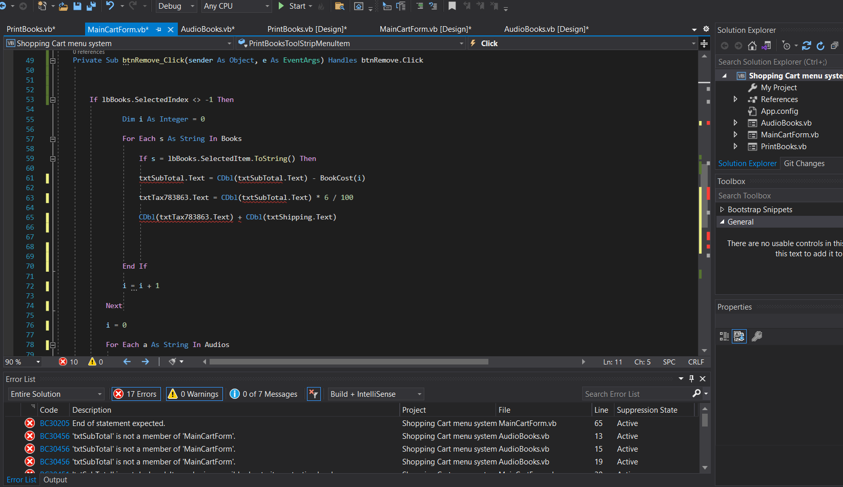Switch to the AudioBooks.vb* code tab
Viewport: 843px width, 487px height.
coord(208,29)
